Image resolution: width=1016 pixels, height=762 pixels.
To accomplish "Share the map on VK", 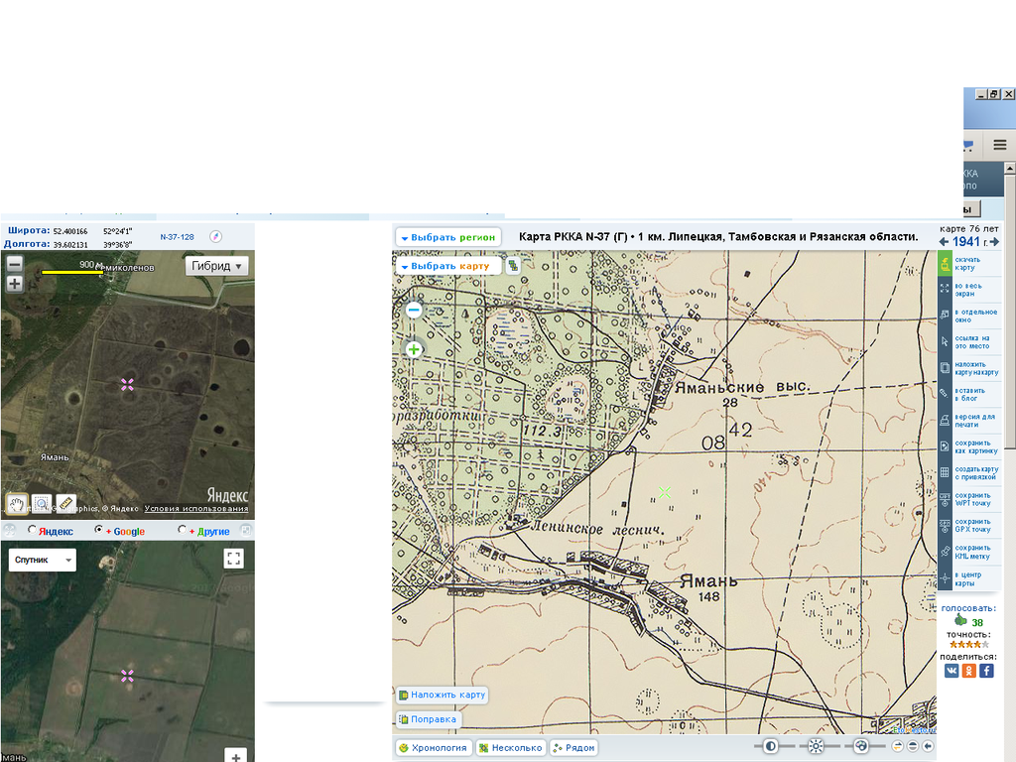I will click(952, 671).
